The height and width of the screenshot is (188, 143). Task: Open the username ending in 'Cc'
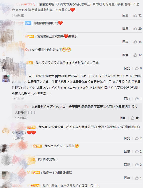[x=27, y=49]
